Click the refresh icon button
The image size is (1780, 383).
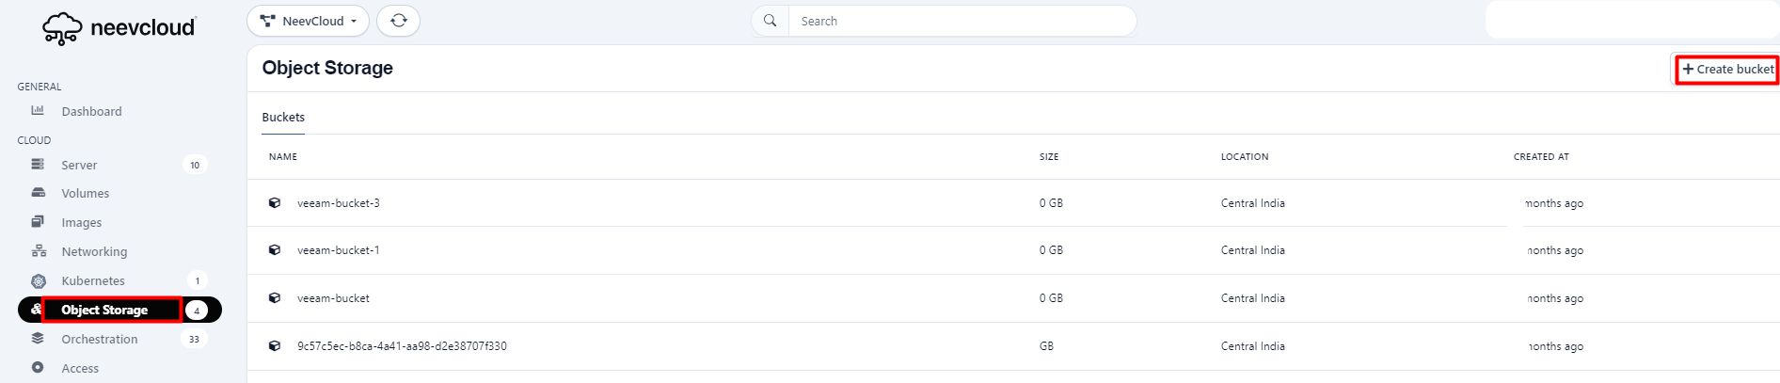coord(398,21)
